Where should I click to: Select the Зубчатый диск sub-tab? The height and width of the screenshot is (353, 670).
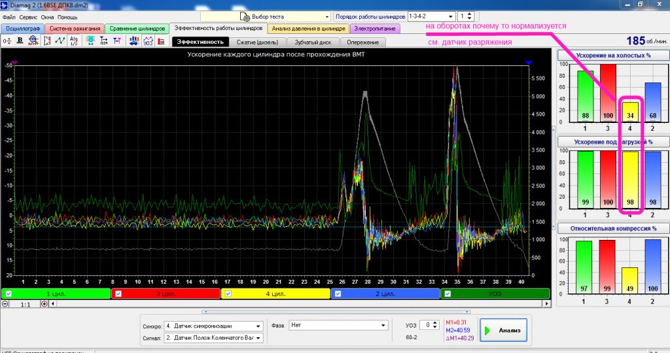[313, 42]
